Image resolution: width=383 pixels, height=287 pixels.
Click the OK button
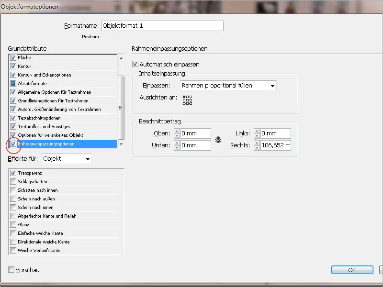click(352, 270)
